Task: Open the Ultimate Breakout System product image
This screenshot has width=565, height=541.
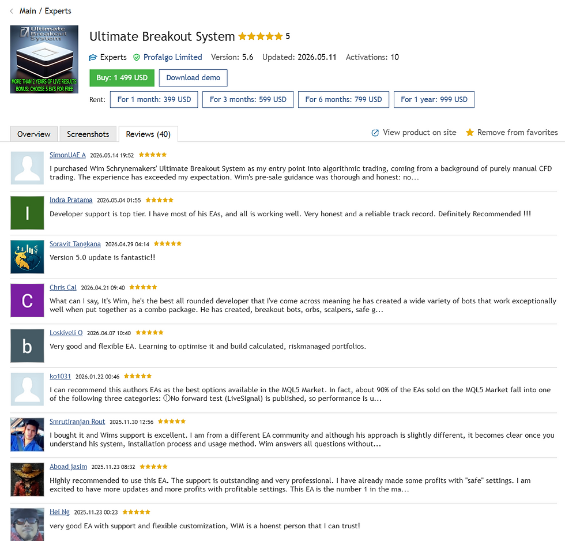Action: click(x=44, y=59)
